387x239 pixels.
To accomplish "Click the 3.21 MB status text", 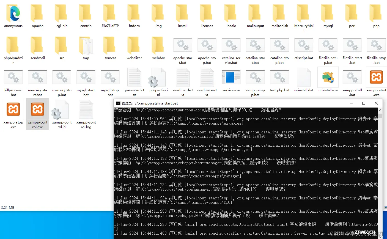I will click(8, 208).
